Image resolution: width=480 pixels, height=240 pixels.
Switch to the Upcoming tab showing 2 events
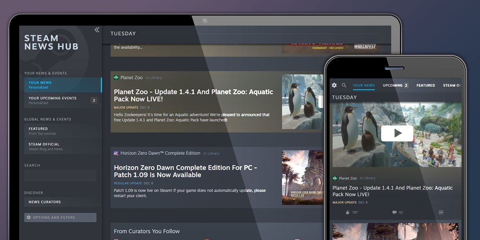coord(395,85)
